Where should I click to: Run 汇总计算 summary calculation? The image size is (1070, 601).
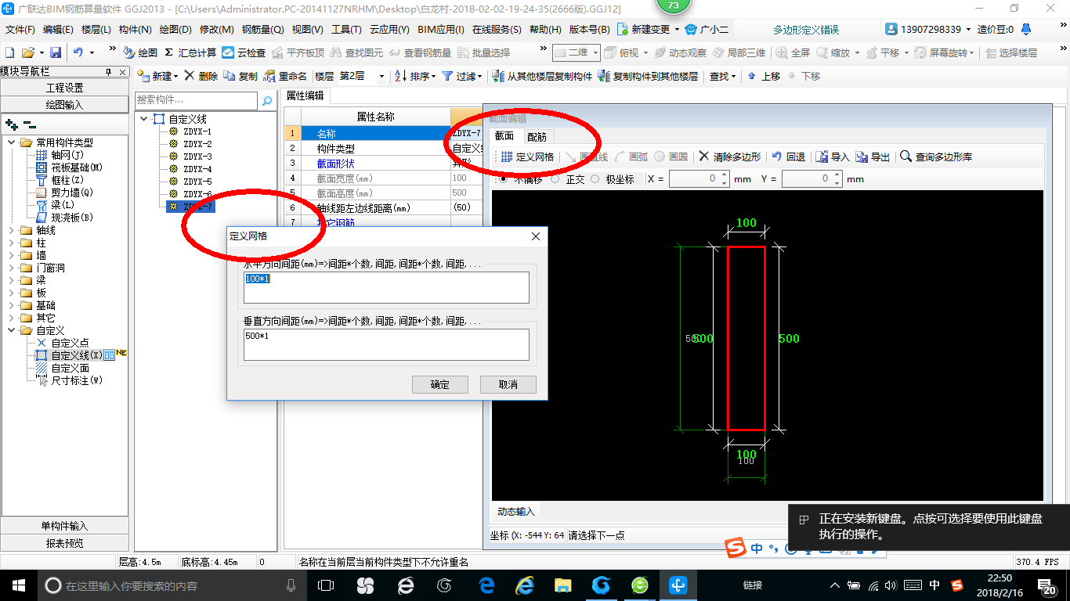[x=190, y=52]
